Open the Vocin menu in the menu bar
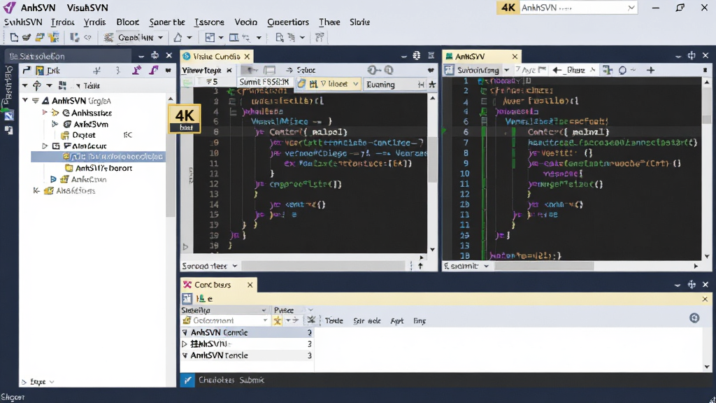 pos(245,22)
